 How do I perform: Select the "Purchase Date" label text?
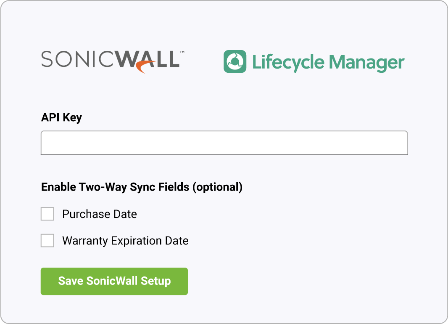click(100, 214)
